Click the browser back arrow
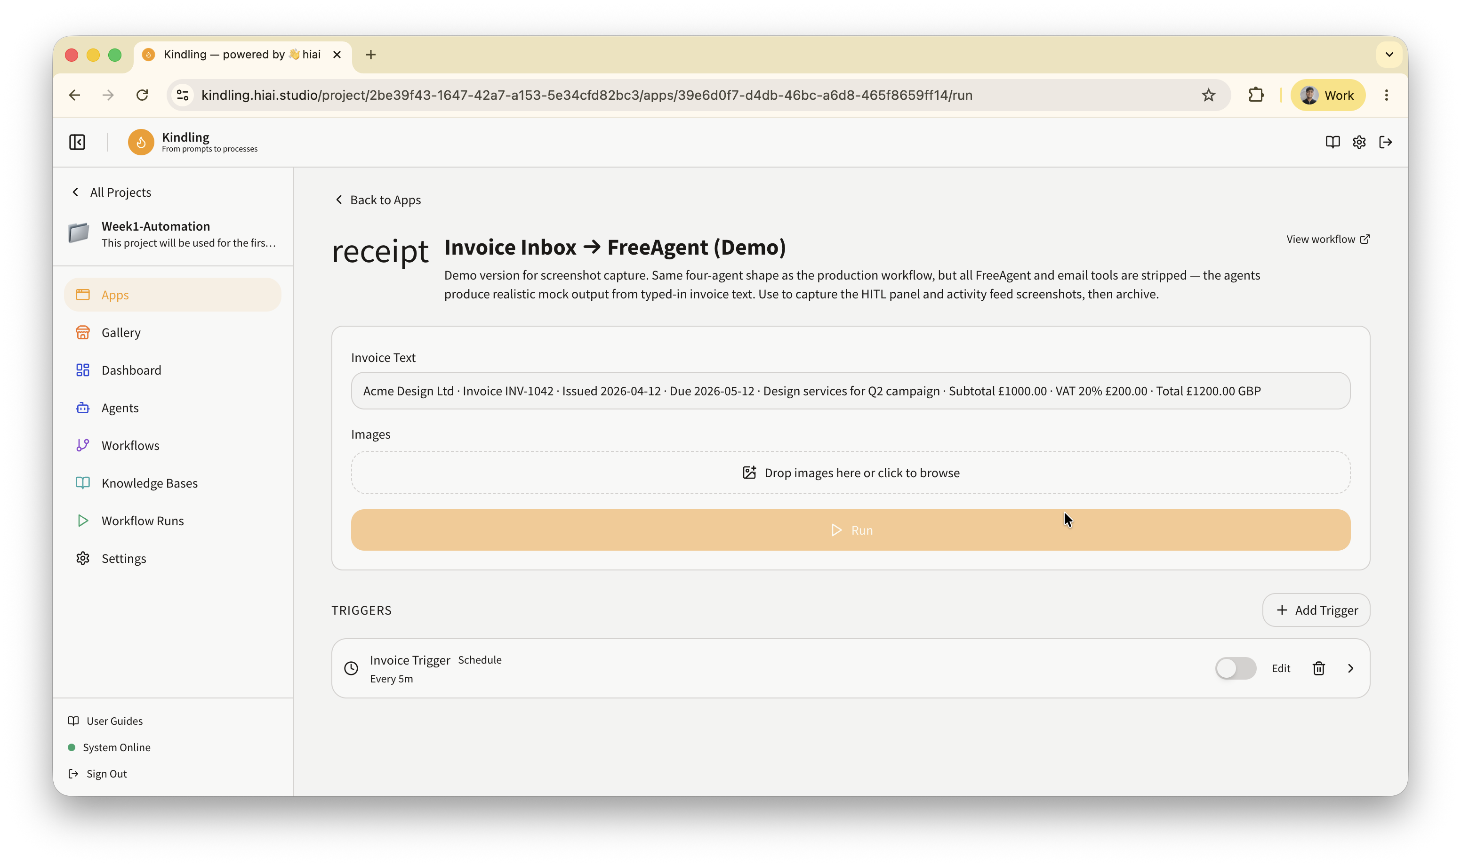This screenshot has height=866, width=1461. click(x=74, y=95)
